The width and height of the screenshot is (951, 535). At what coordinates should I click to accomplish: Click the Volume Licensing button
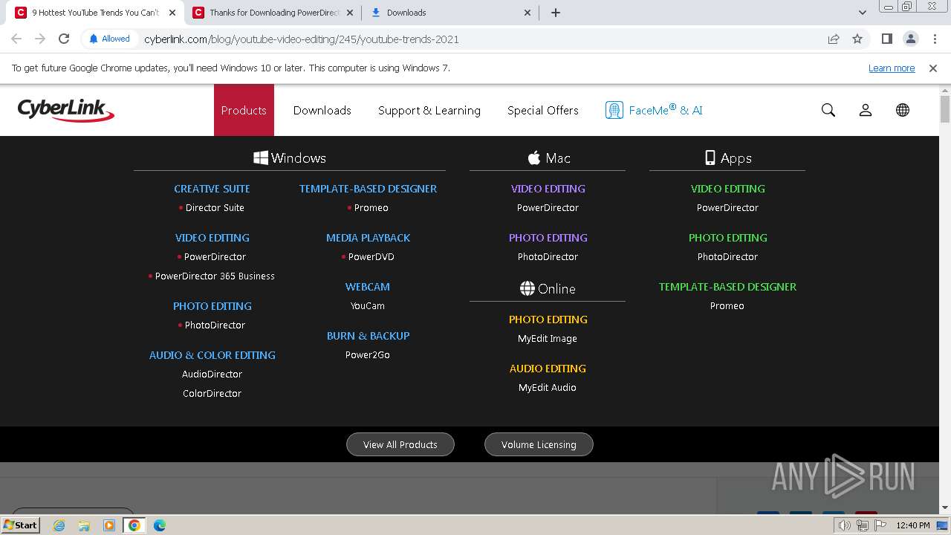coord(539,444)
